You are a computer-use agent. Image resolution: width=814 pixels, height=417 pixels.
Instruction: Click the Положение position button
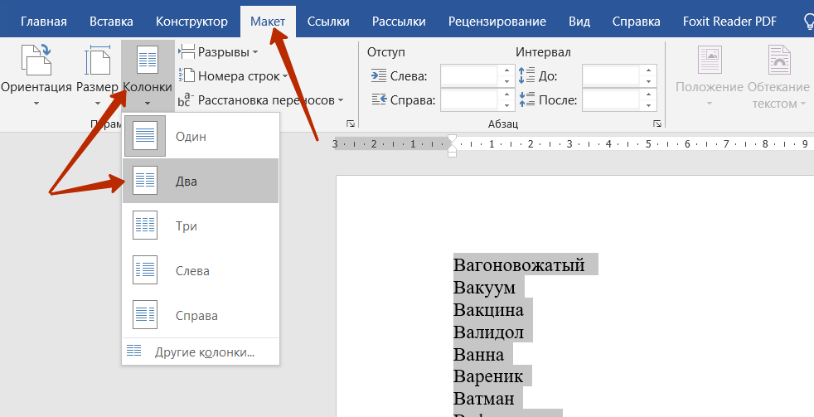pos(709,75)
